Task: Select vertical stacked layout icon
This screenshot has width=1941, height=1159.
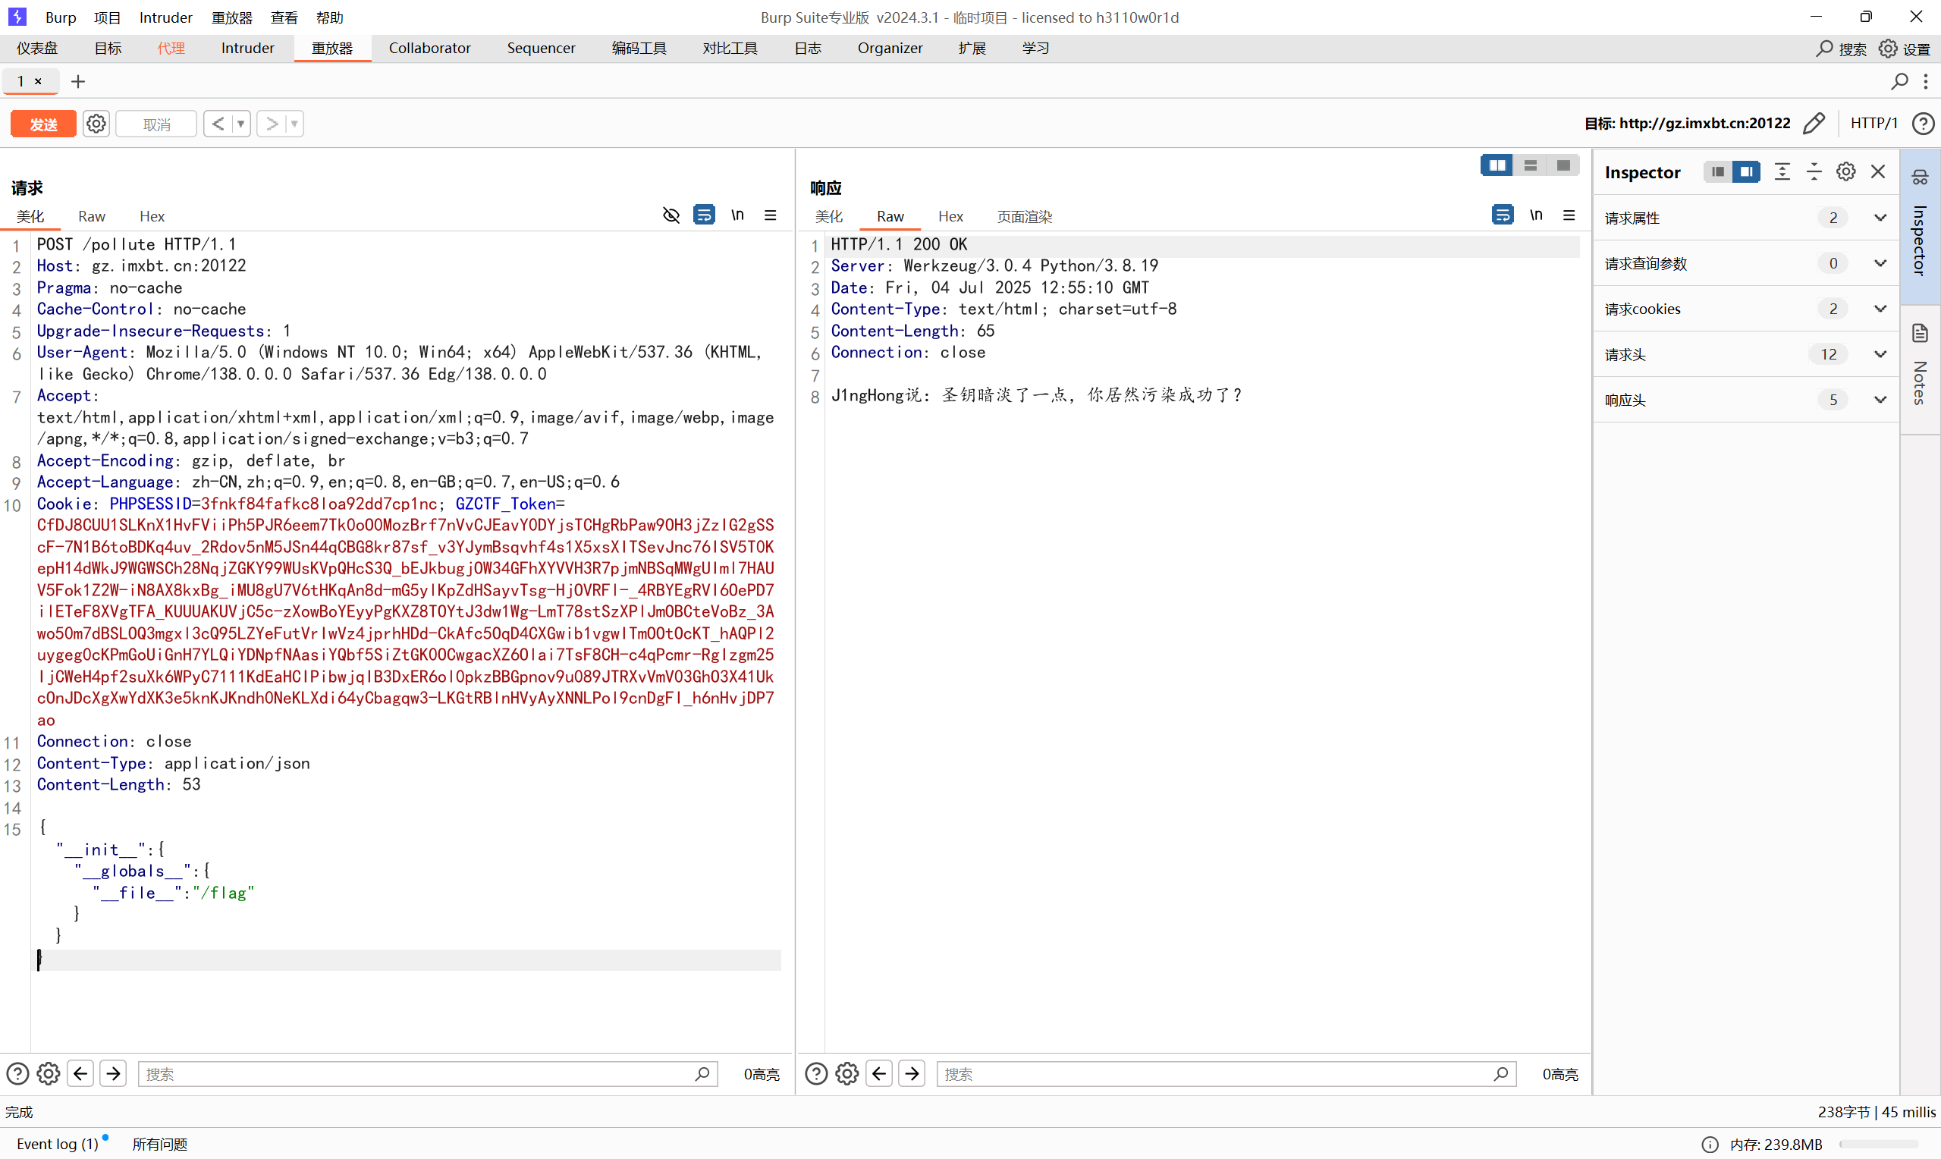Action: [x=1530, y=165]
